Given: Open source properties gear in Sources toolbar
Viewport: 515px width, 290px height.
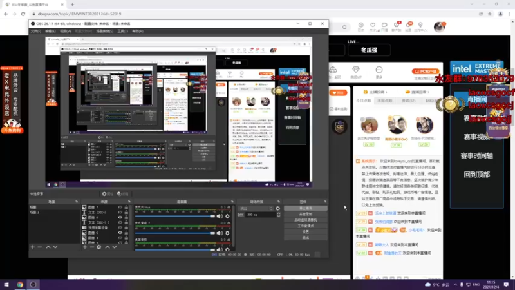Looking at the screenshot, I should click(99, 247).
